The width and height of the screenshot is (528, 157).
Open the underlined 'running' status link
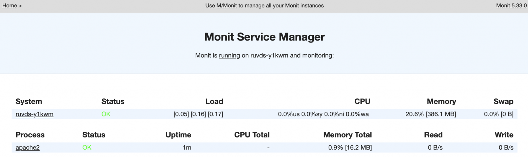click(229, 55)
